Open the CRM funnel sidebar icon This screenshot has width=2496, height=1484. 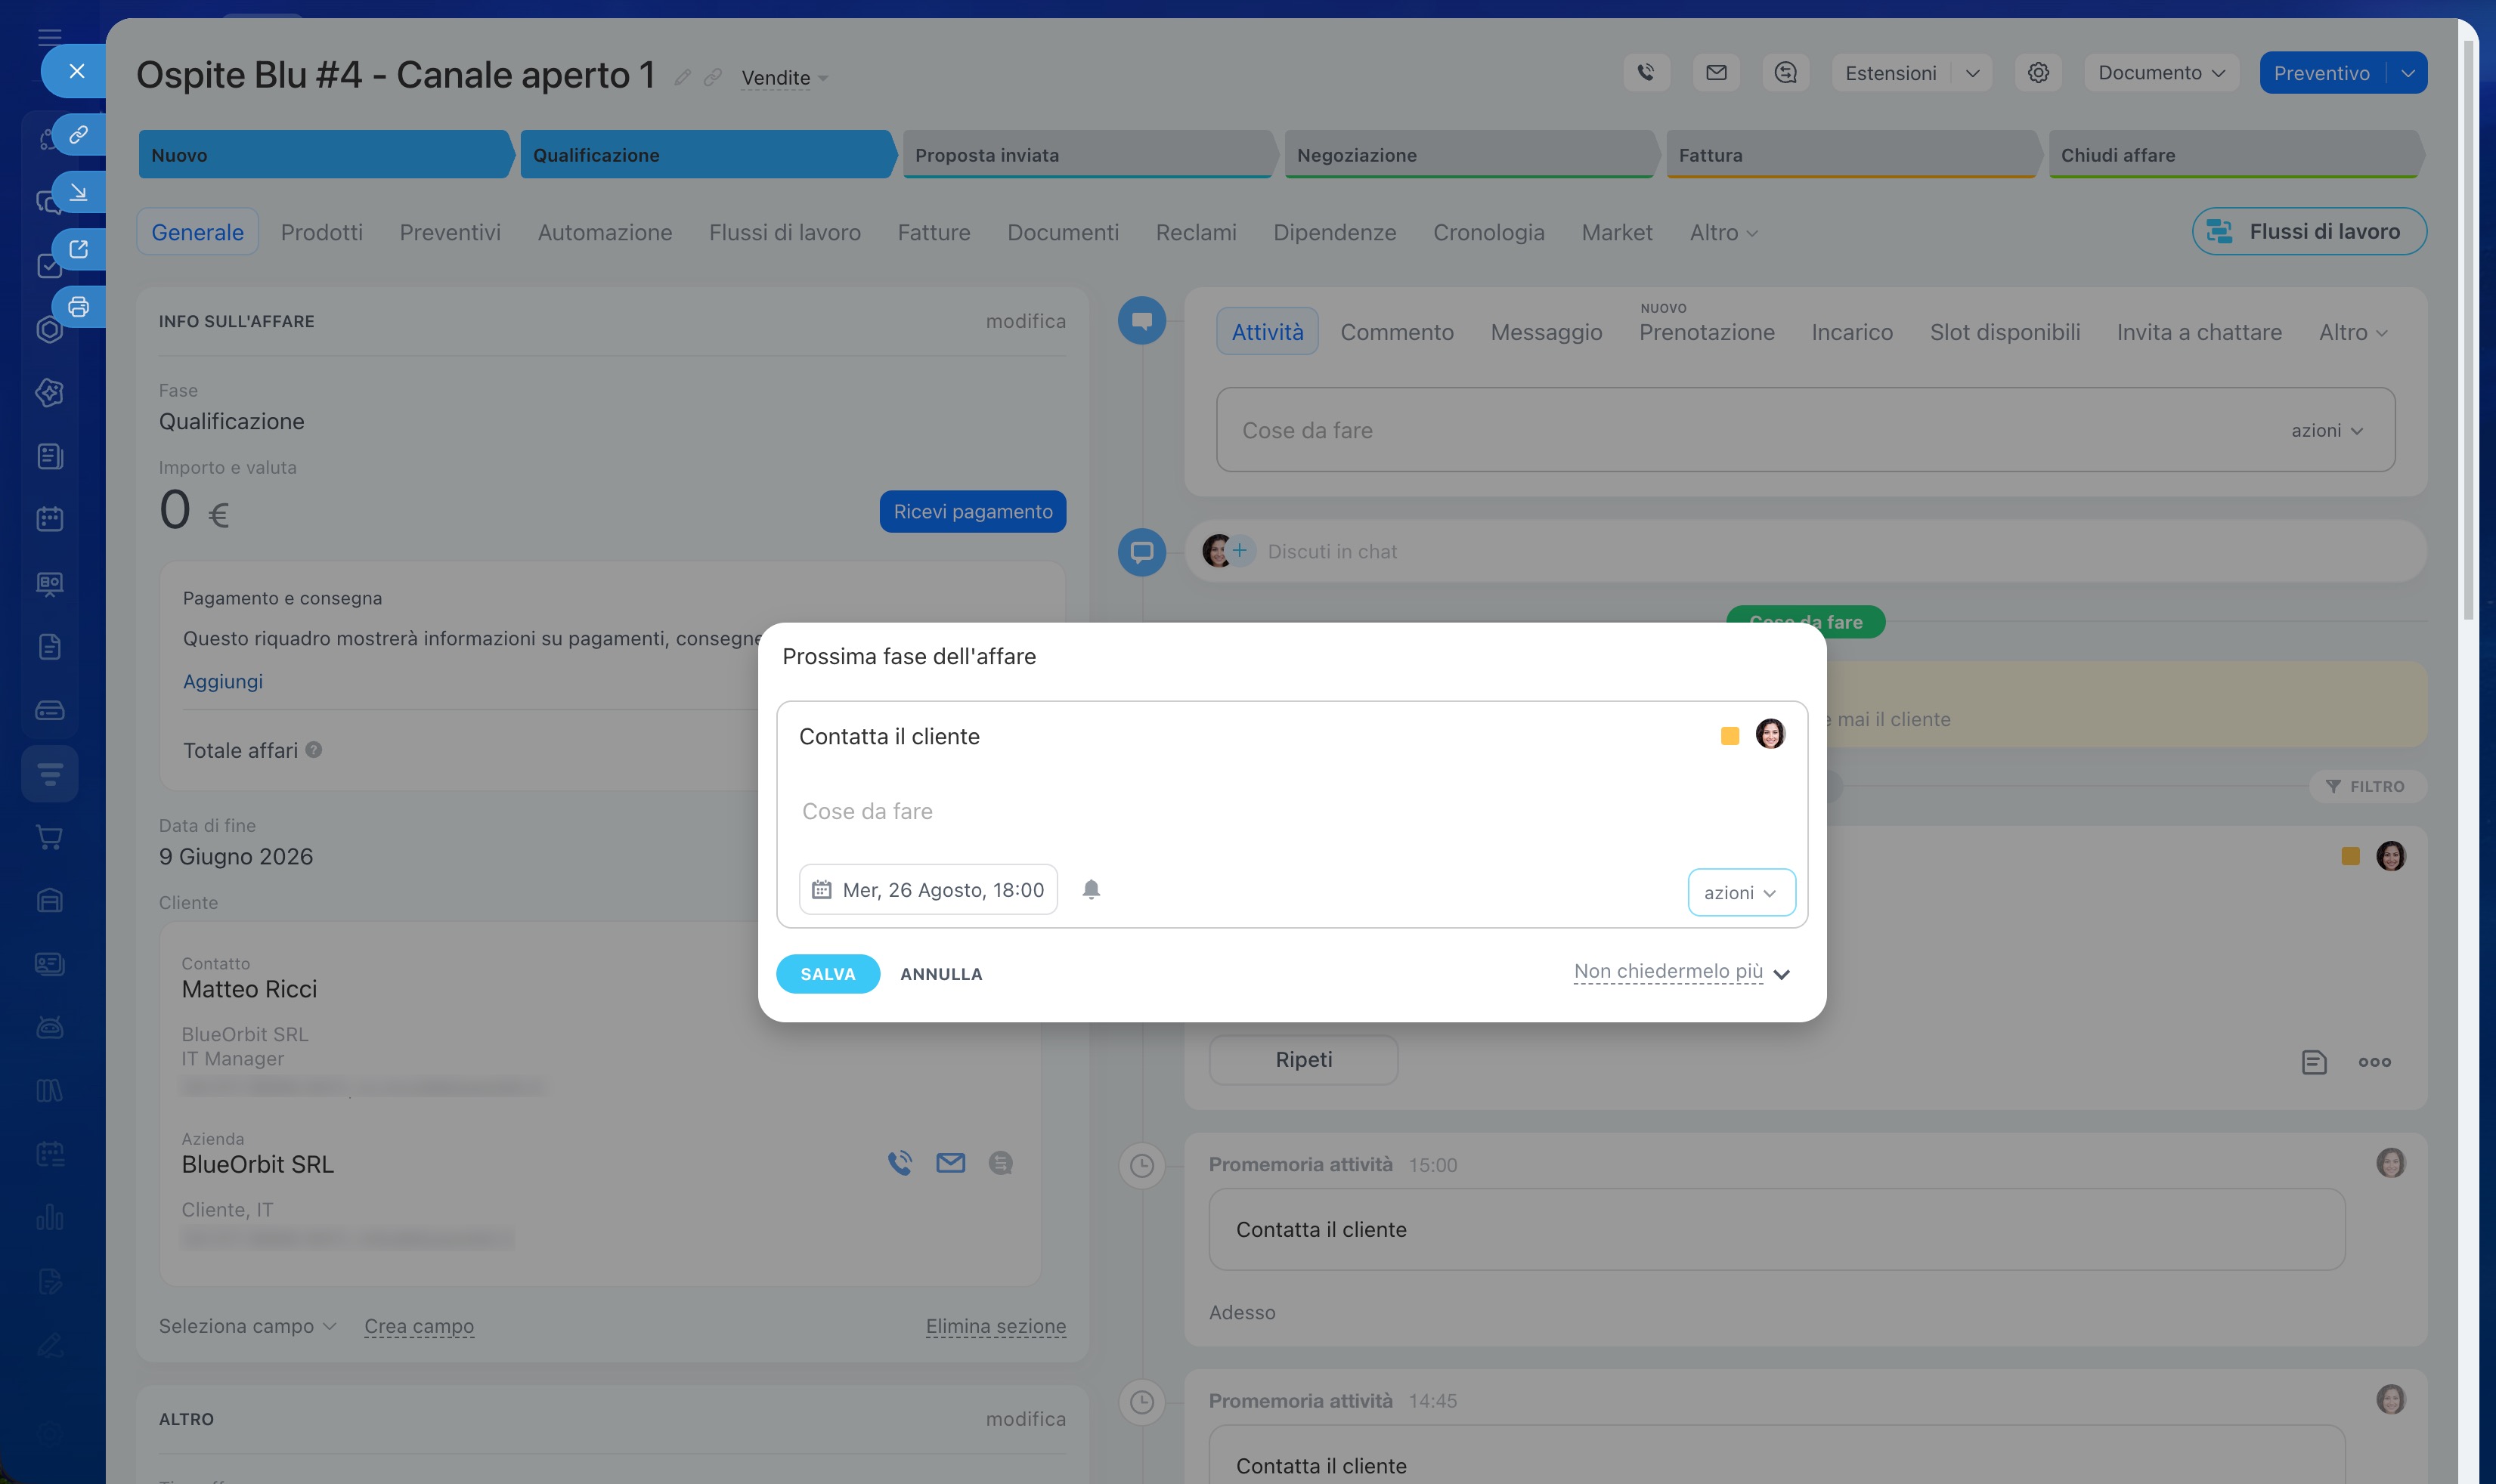click(49, 773)
